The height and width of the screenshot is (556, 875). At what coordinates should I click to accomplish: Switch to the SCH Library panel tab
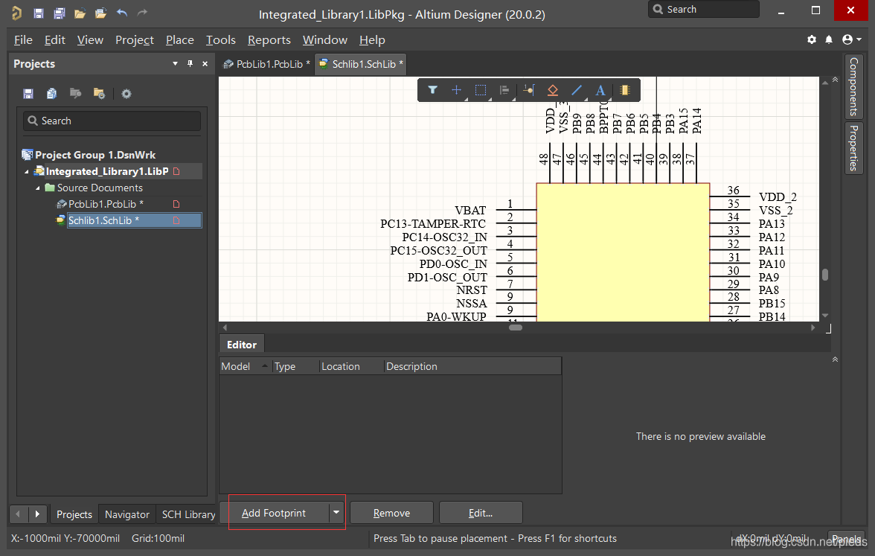pos(188,514)
